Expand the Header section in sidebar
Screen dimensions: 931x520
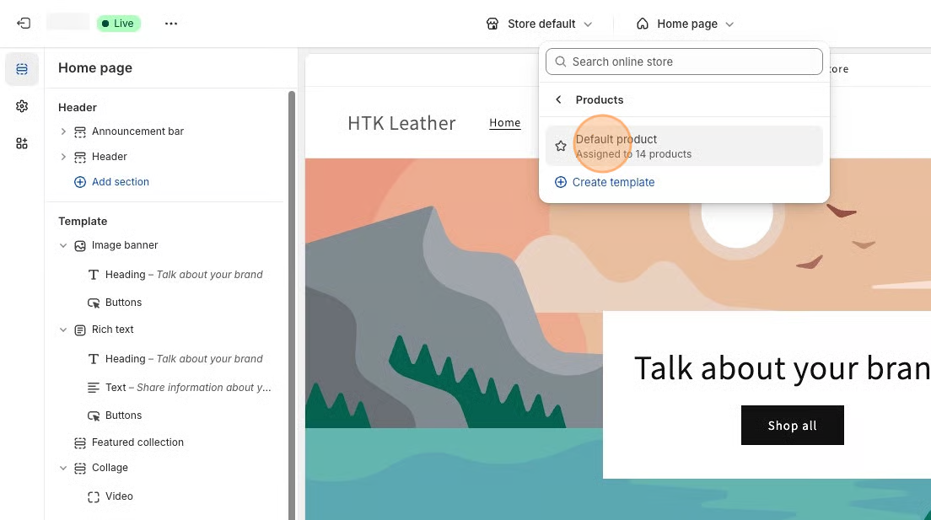(63, 157)
